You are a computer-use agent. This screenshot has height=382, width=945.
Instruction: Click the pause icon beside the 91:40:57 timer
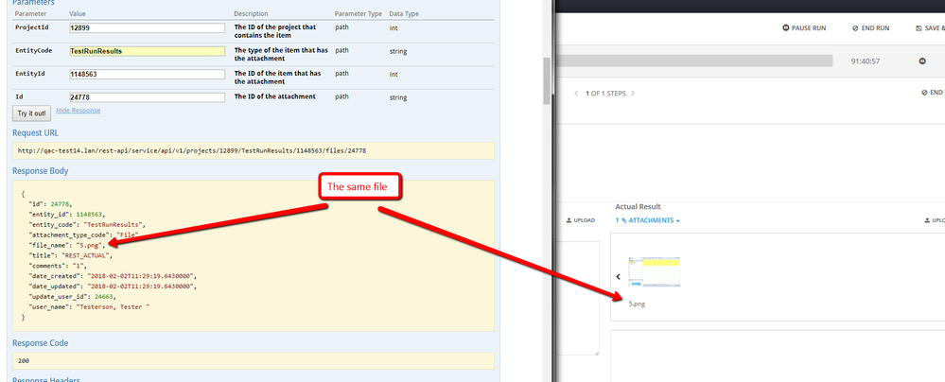[922, 61]
